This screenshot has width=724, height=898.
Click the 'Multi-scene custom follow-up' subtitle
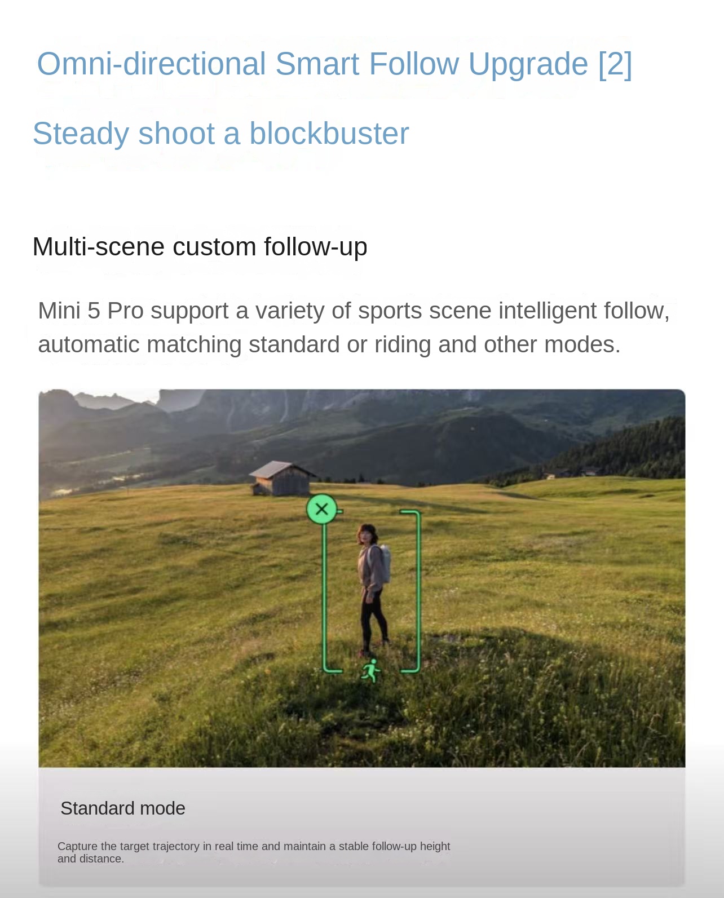click(200, 246)
